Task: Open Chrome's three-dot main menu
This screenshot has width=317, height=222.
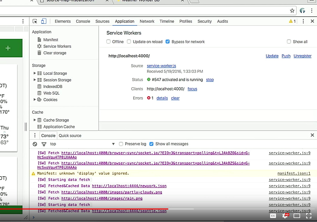Action: coord(311,11)
